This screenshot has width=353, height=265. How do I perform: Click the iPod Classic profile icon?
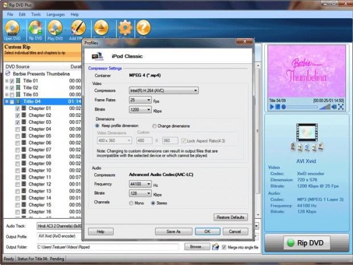click(97, 56)
